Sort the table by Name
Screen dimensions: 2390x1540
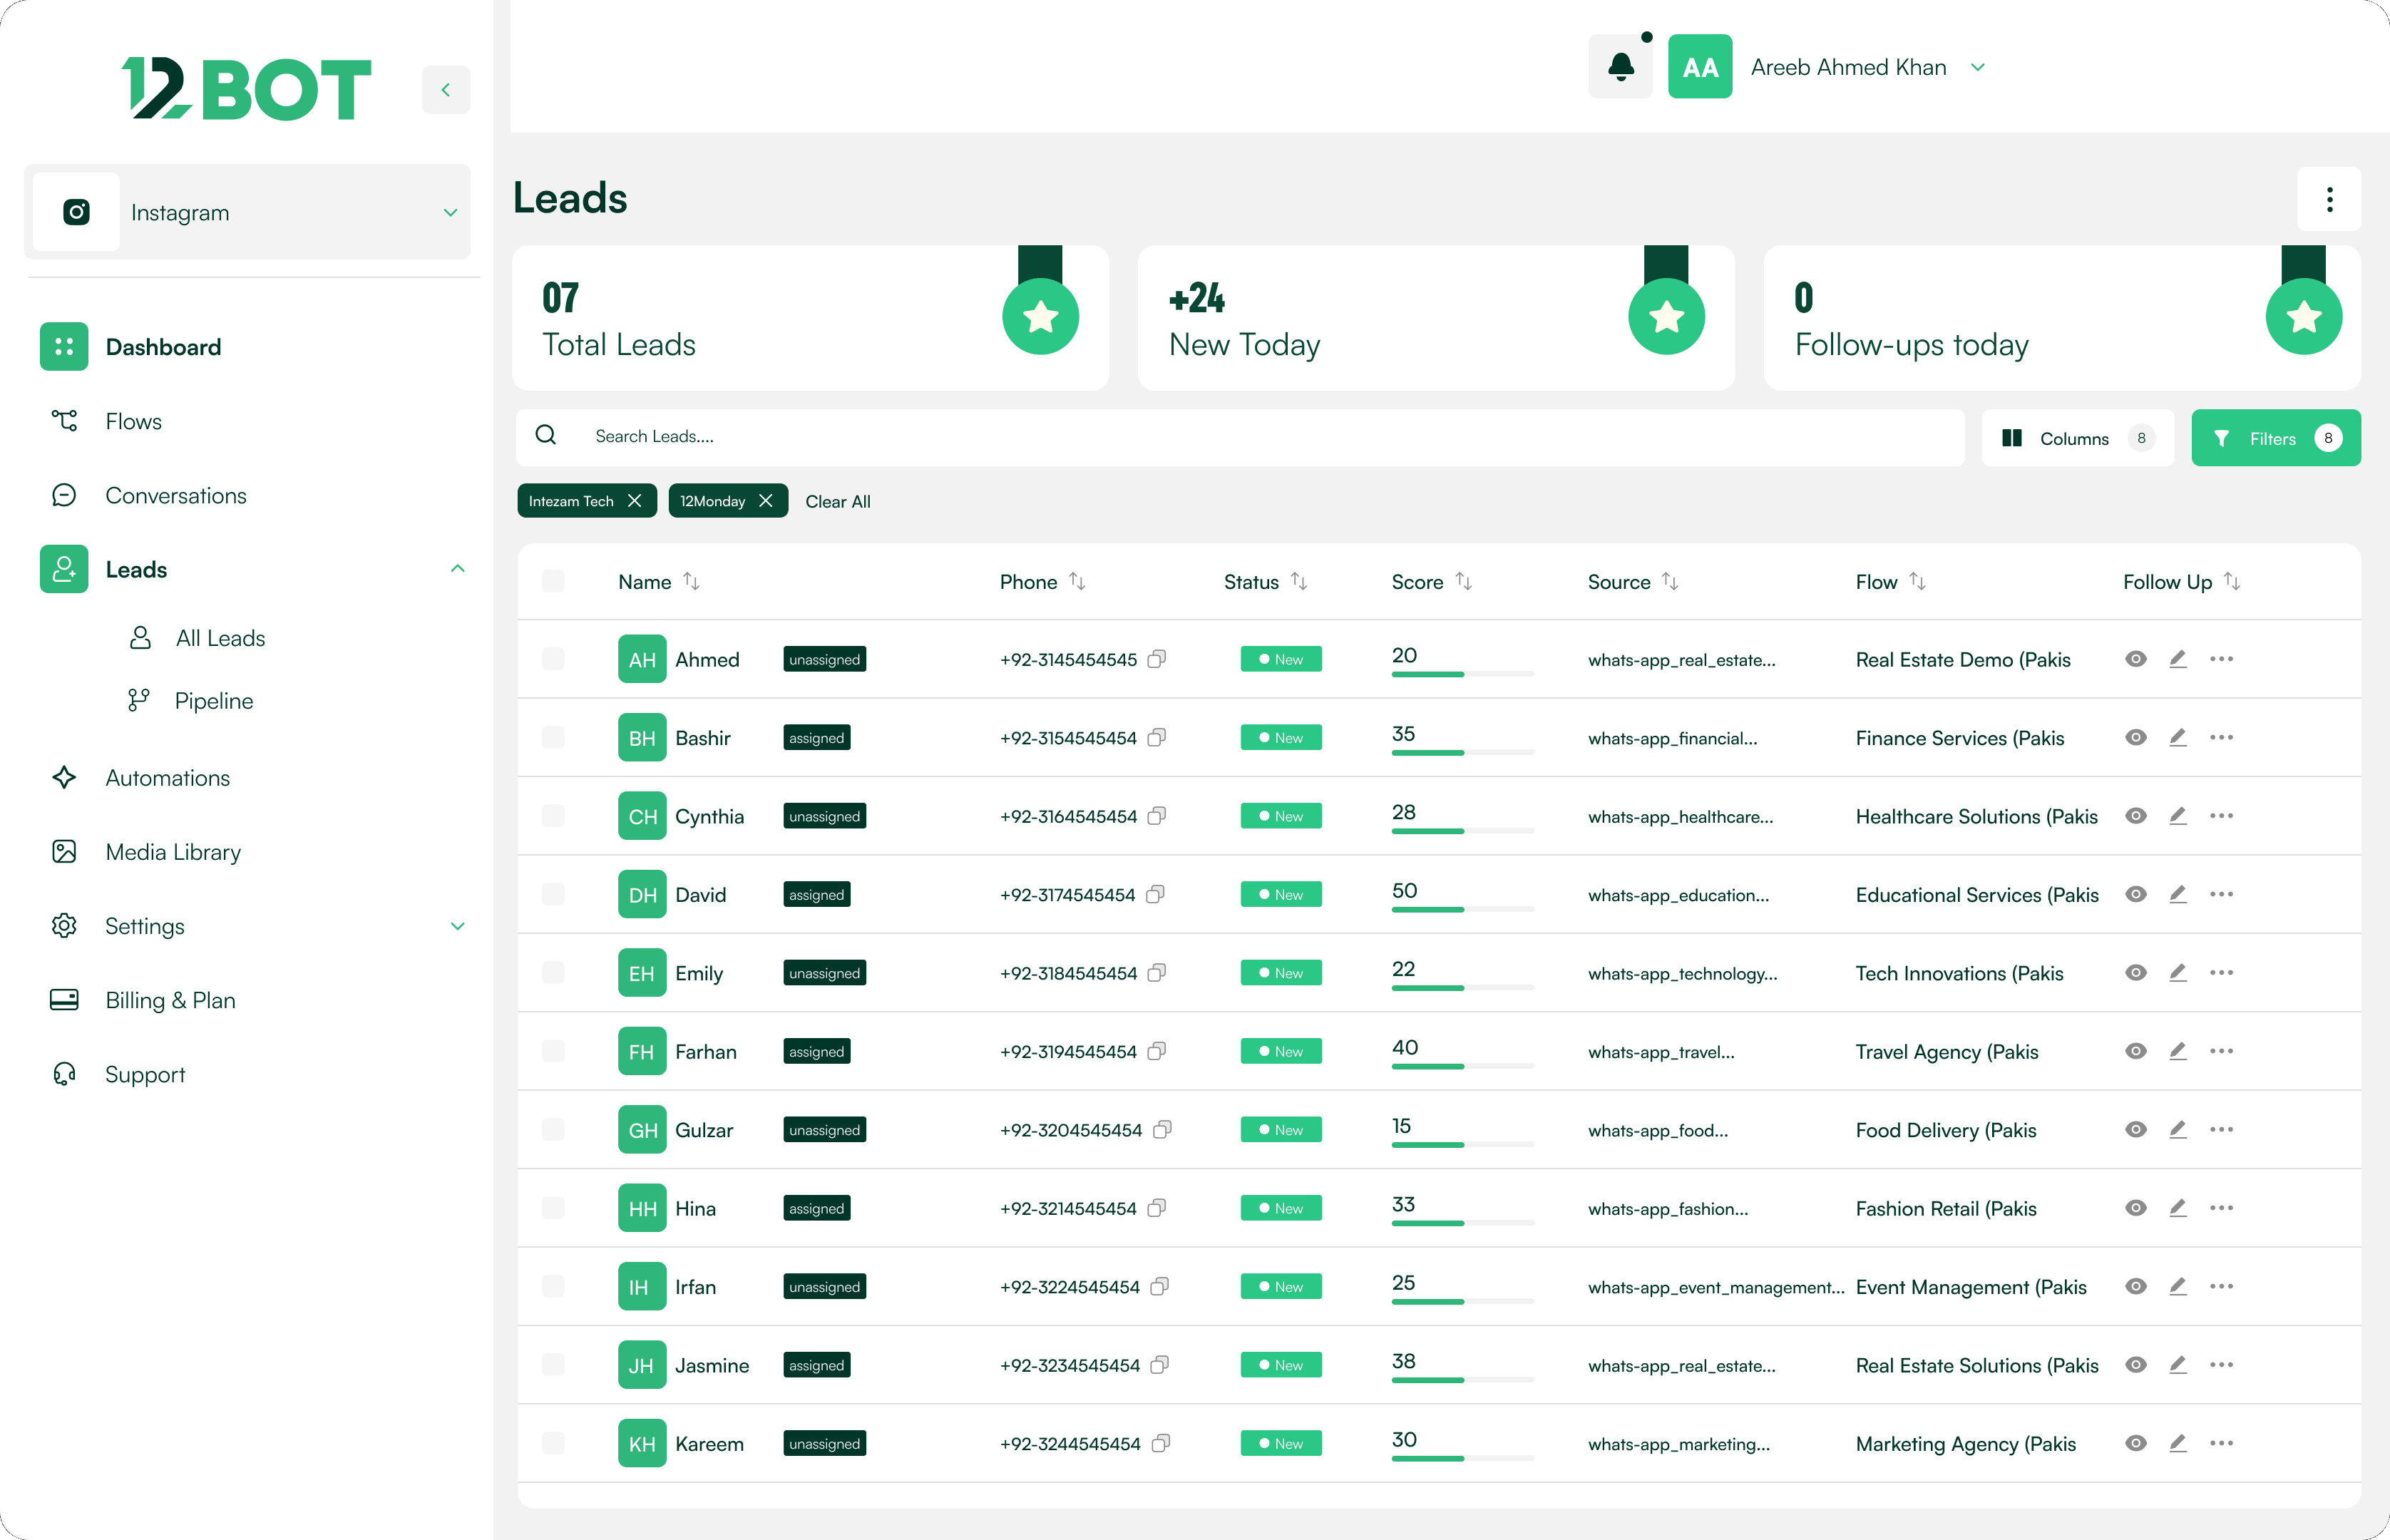pos(691,581)
